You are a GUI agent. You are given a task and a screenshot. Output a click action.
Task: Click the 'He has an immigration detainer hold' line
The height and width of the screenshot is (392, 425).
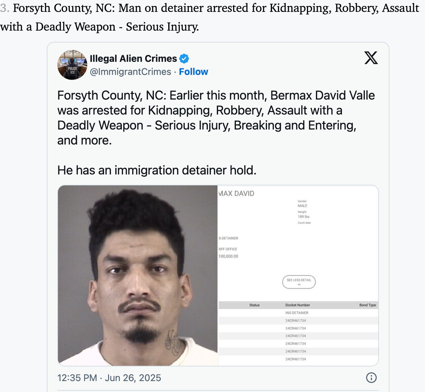click(x=157, y=170)
